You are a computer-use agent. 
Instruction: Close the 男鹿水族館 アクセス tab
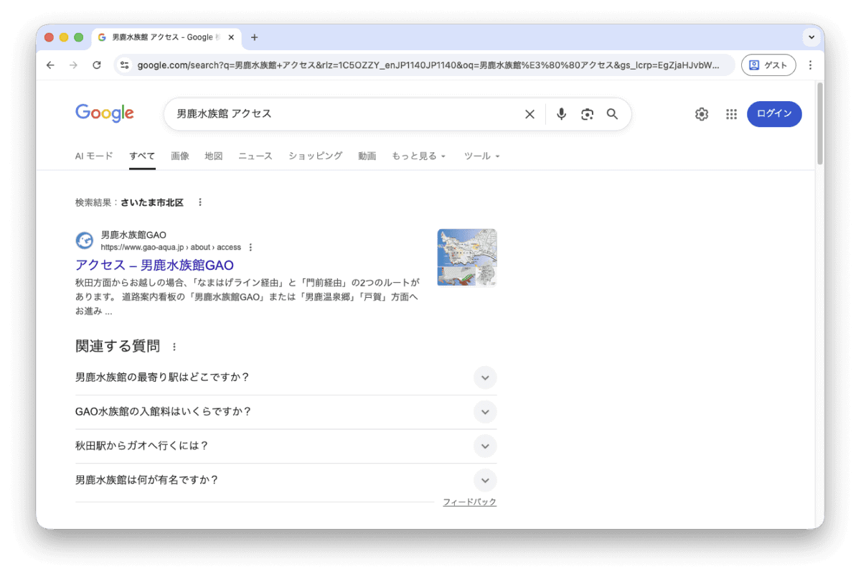(x=232, y=37)
